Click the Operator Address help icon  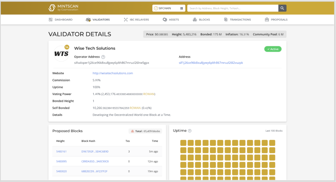pyautogui.click(x=103, y=57)
